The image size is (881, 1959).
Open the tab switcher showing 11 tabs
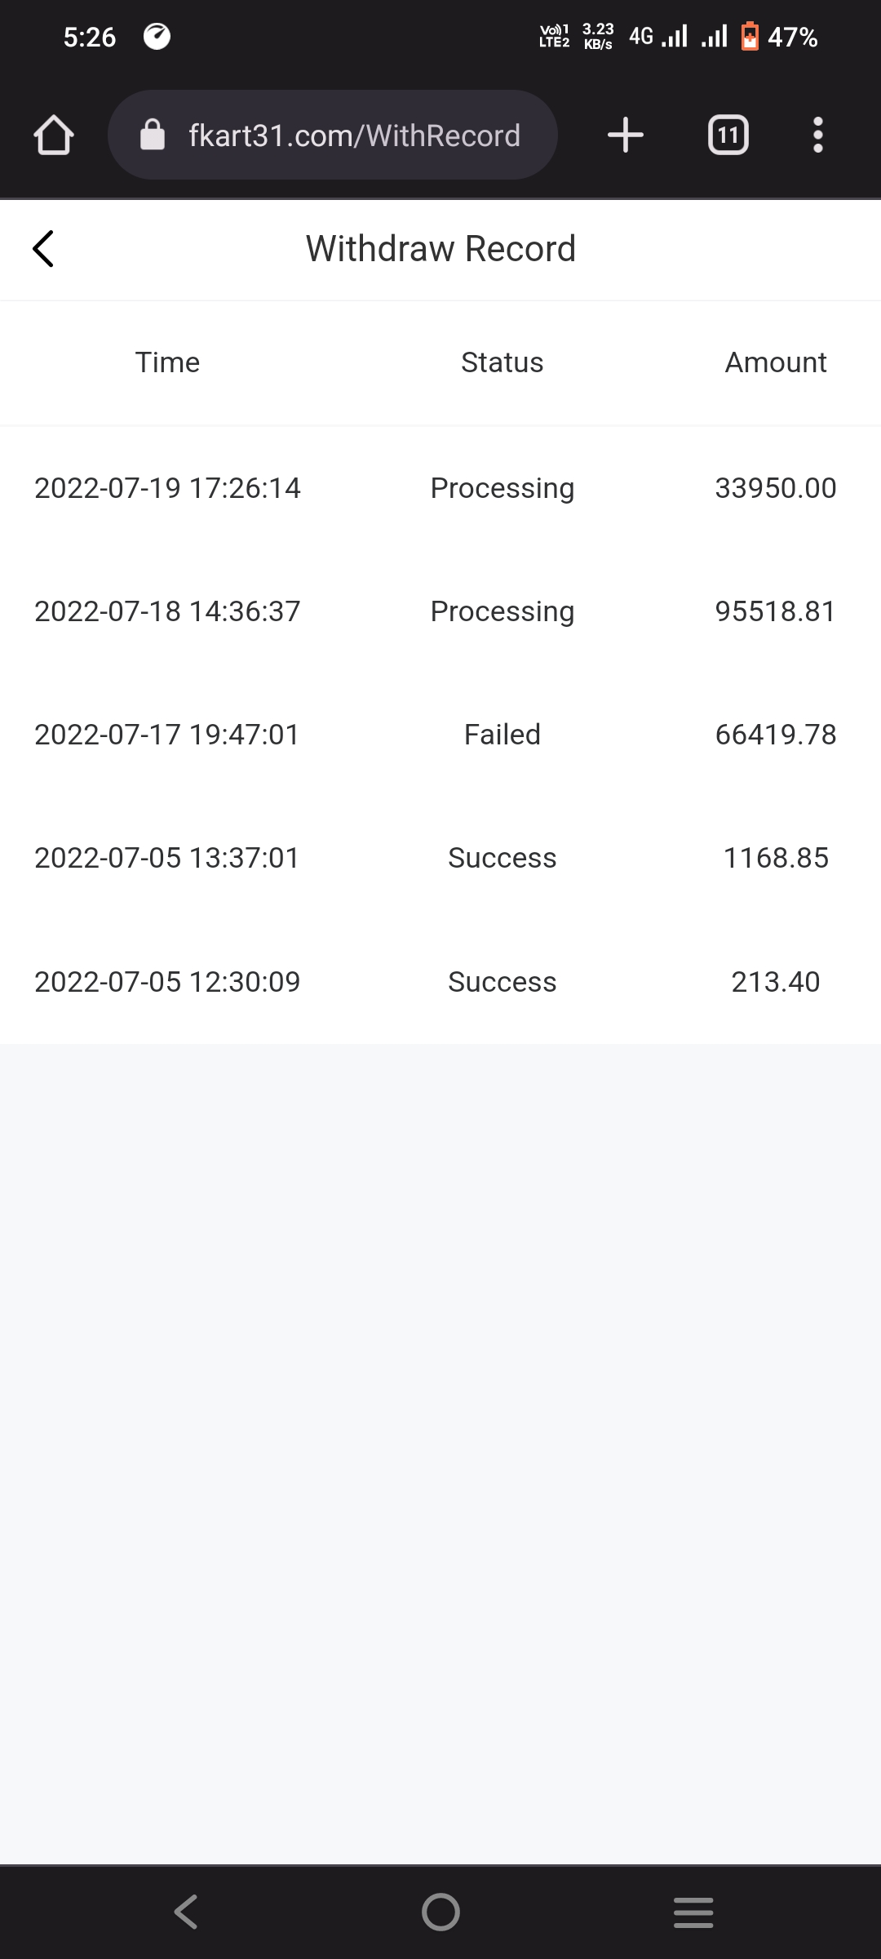click(x=728, y=135)
